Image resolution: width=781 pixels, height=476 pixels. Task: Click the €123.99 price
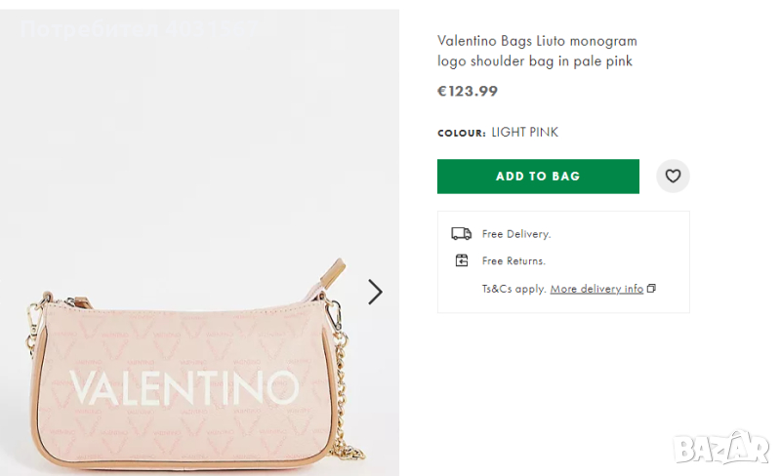[467, 92]
